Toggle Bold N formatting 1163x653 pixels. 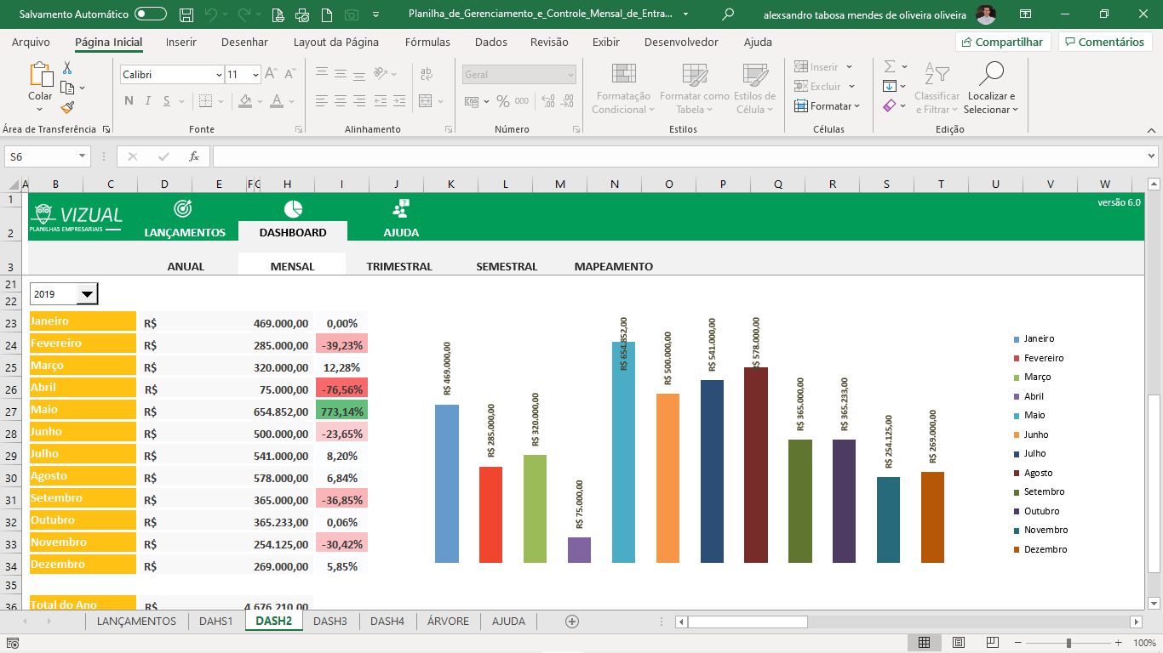pos(129,101)
